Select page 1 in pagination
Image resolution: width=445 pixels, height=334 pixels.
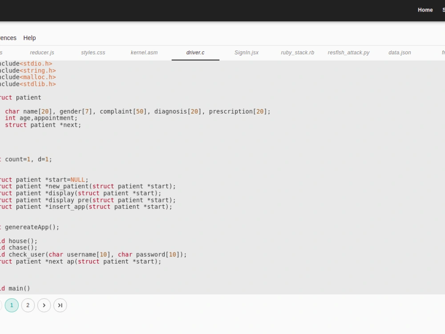(x=12, y=305)
